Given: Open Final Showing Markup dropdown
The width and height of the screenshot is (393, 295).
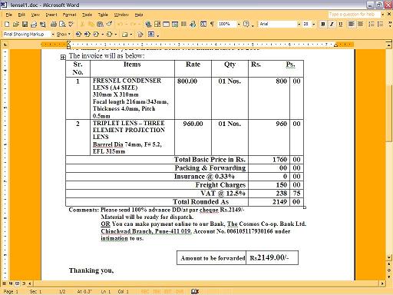Looking at the screenshot, I should coord(53,34).
